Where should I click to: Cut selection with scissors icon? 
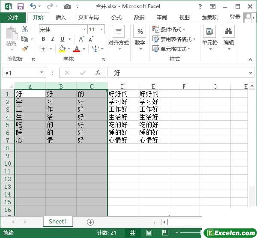coord(25,29)
